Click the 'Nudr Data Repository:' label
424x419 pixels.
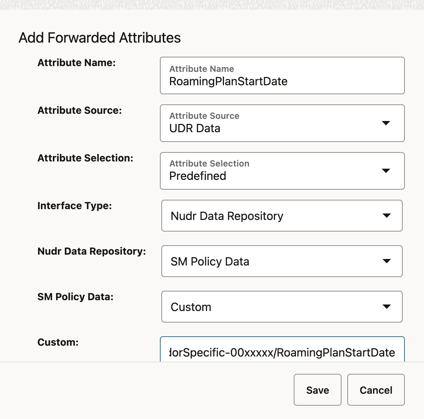coord(92,251)
